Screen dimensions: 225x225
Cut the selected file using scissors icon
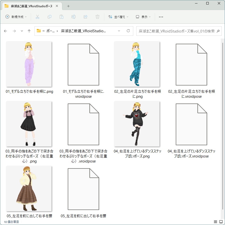(38, 17)
